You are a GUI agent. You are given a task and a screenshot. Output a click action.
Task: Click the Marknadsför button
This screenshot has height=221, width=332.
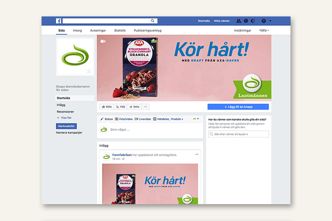tap(66, 126)
